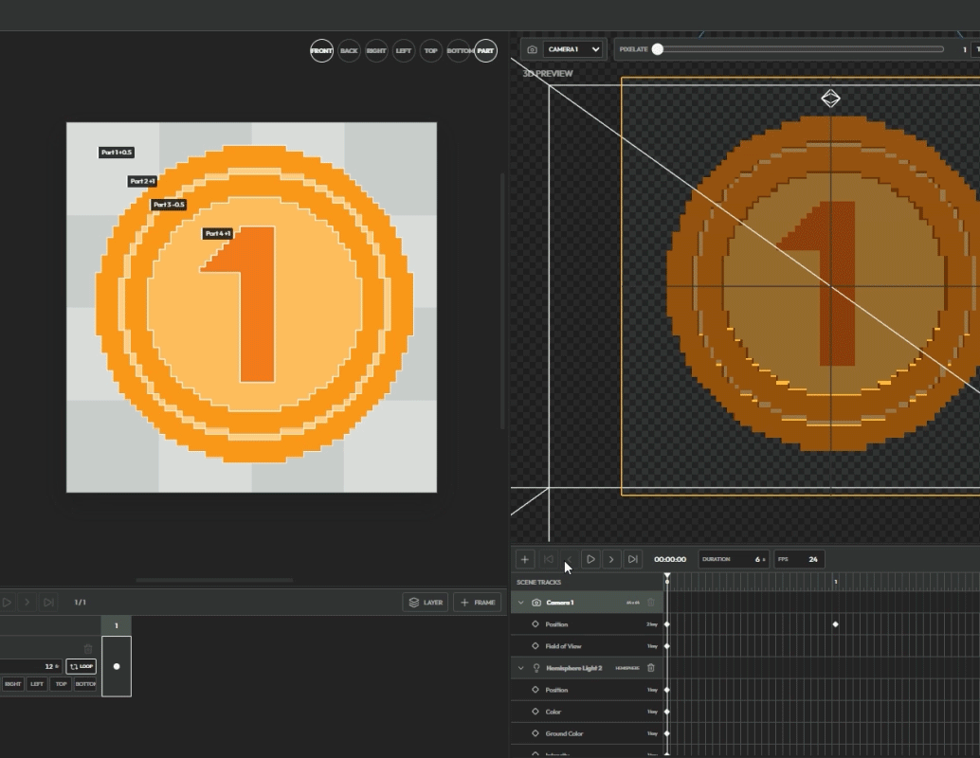Collapse the Camera 1 track group
The image size is (980, 758).
(520, 603)
